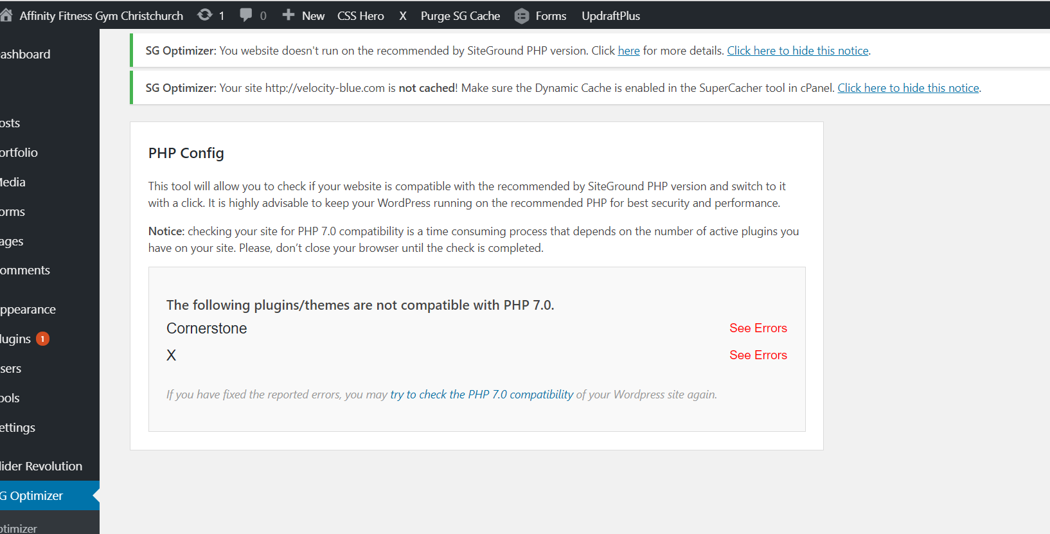The image size is (1050, 534).
Task: Click the home icon in admin bar
Action: coord(6,15)
